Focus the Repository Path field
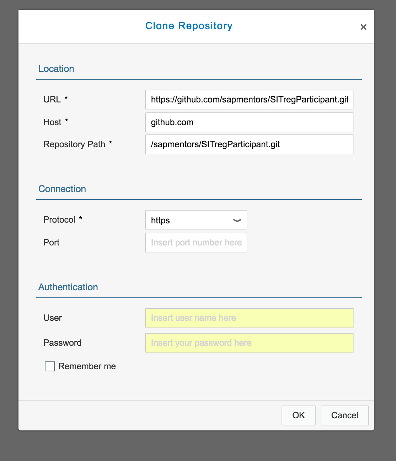 click(x=249, y=144)
